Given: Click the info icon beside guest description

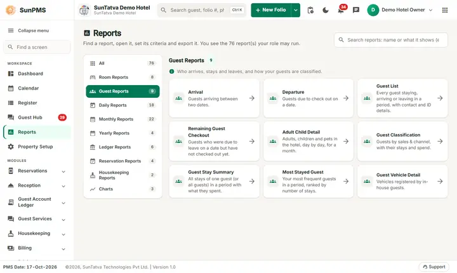Looking at the screenshot, I should click(x=171, y=72).
